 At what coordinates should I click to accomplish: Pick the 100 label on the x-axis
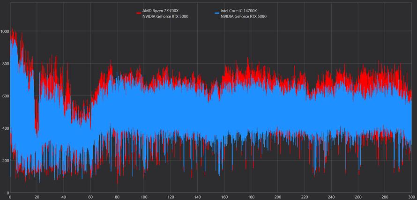pyautogui.click(x=144, y=197)
